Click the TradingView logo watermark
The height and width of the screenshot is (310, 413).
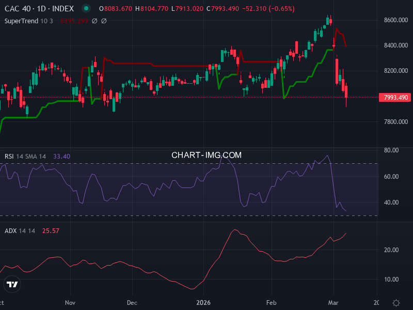click(x=12, y=285)
